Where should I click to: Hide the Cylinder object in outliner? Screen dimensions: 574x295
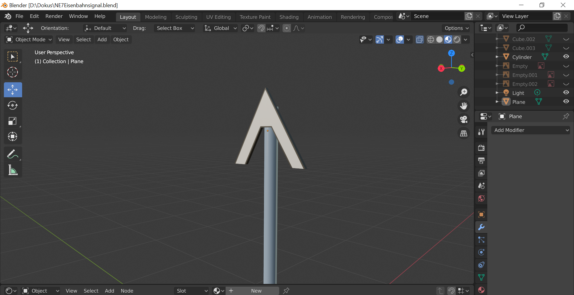tap(566, 57)
